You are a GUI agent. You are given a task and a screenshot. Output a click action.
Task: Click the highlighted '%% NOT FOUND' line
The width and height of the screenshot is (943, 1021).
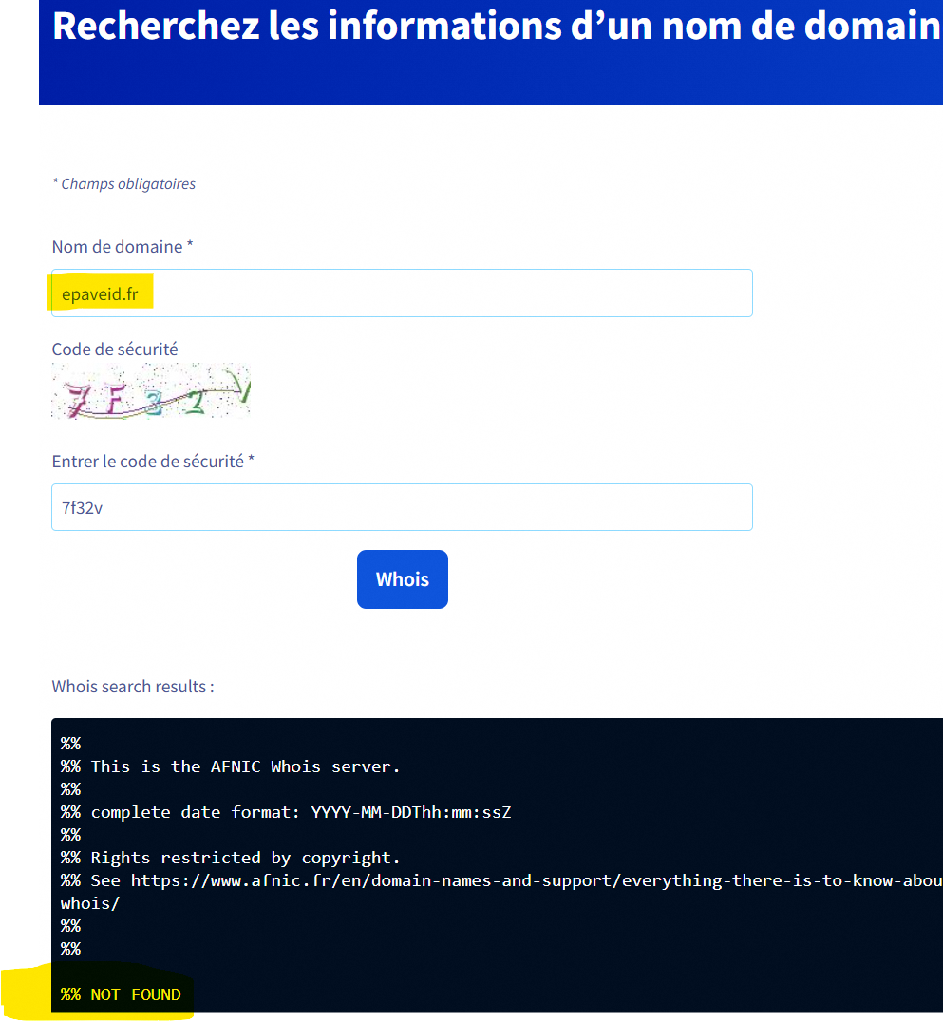(121, 994)
